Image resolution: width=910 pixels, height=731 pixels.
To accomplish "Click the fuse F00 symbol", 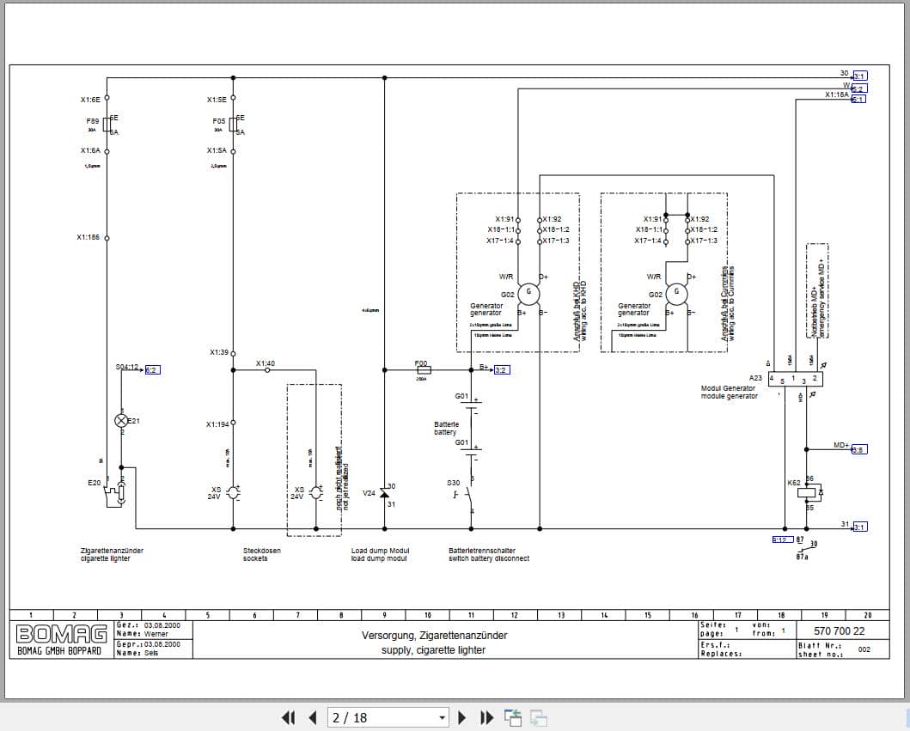I will [x=424, y=370].
